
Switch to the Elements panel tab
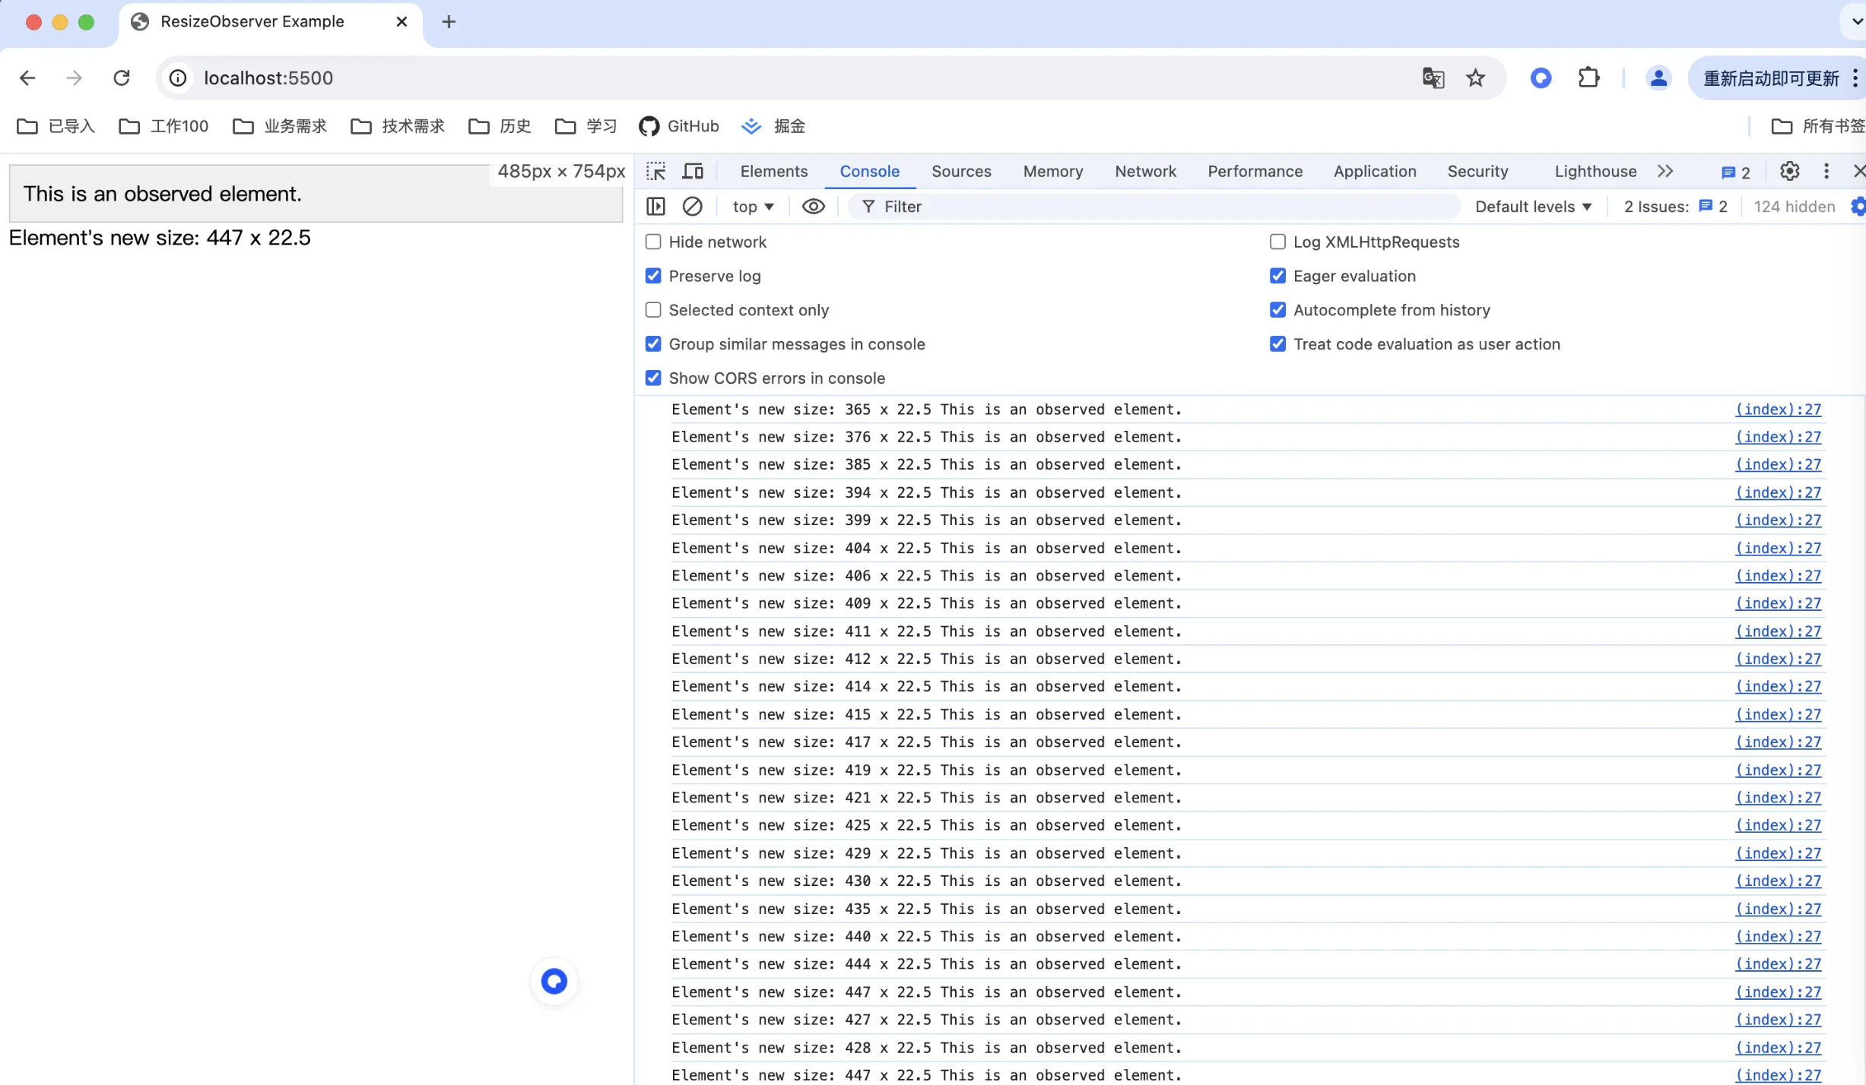tap(773, 170)
